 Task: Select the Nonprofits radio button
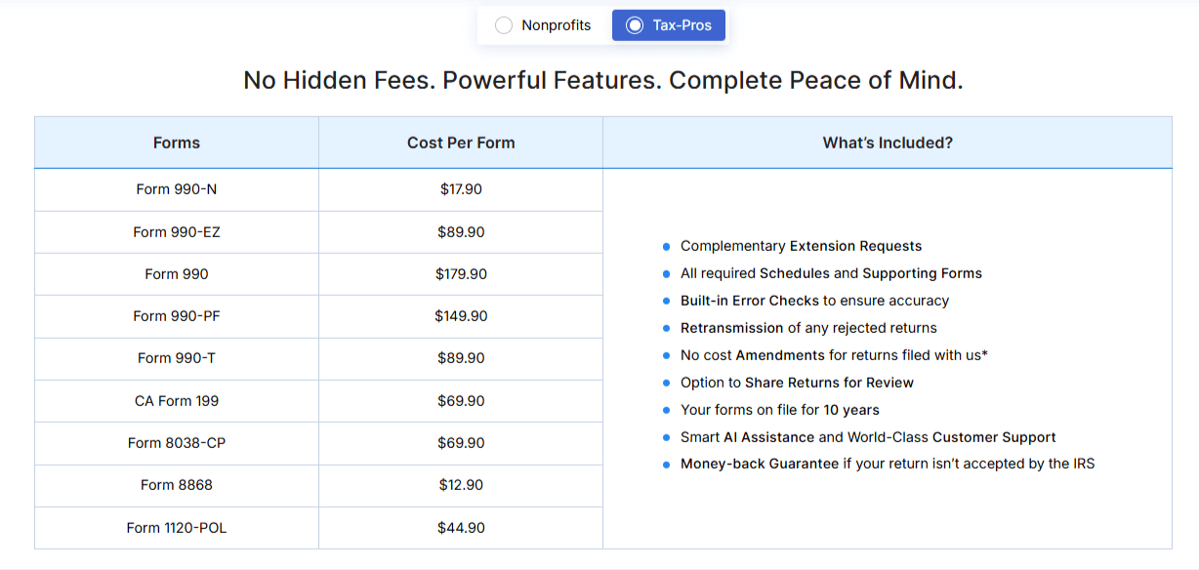[504, 24]
